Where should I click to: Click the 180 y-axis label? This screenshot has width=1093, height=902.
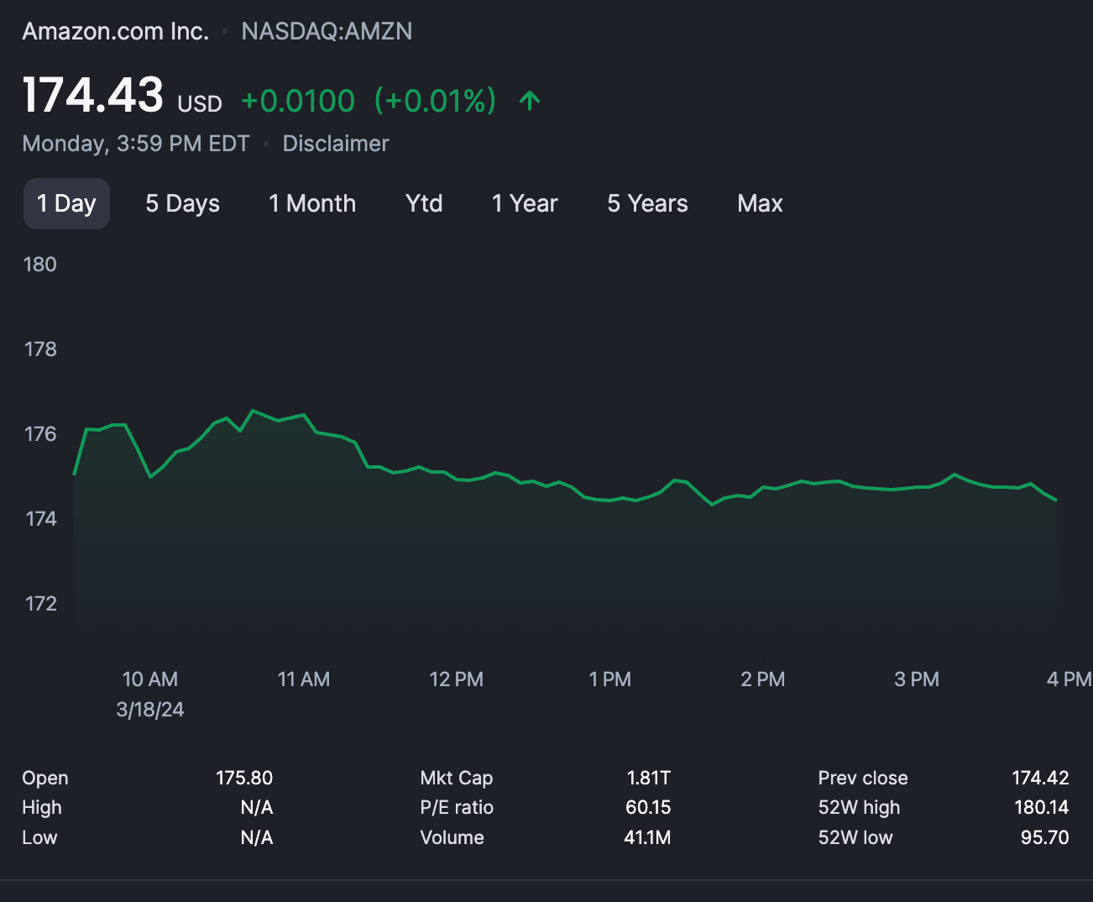point(40,265)
